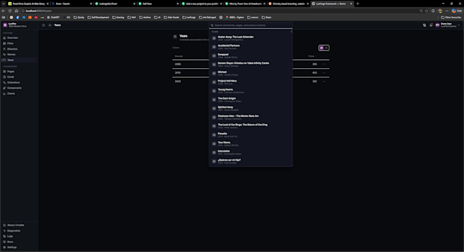Open Pages under Framework
This screenshot has height=252, width=464.
pyautogui.click(x=19, y=72)
